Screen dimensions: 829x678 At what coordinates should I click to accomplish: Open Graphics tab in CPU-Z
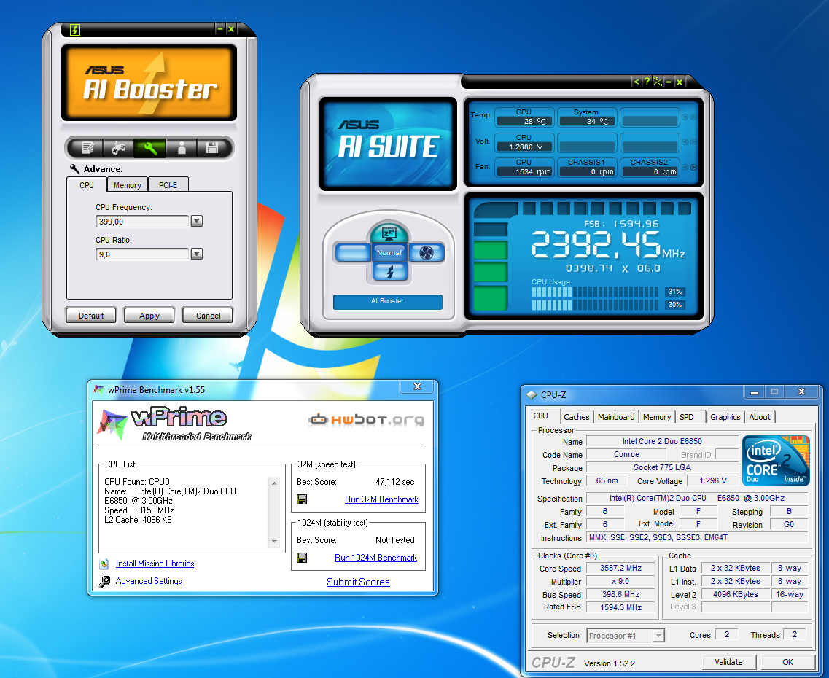(725, 417)
